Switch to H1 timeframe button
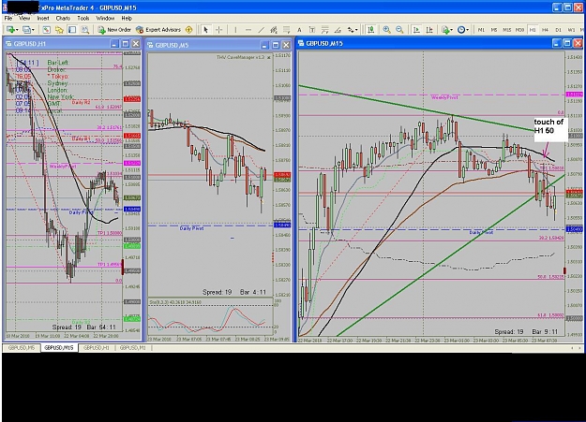The height and width of the screenshot is (422, 586). (x=533, y=30)
